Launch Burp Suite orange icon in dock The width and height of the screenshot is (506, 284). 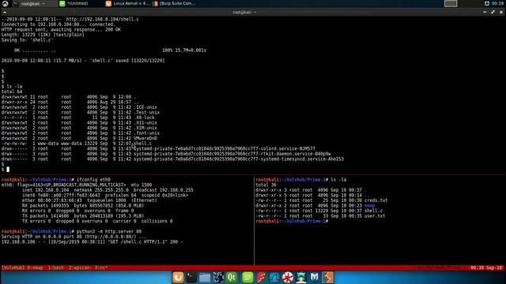328,277
